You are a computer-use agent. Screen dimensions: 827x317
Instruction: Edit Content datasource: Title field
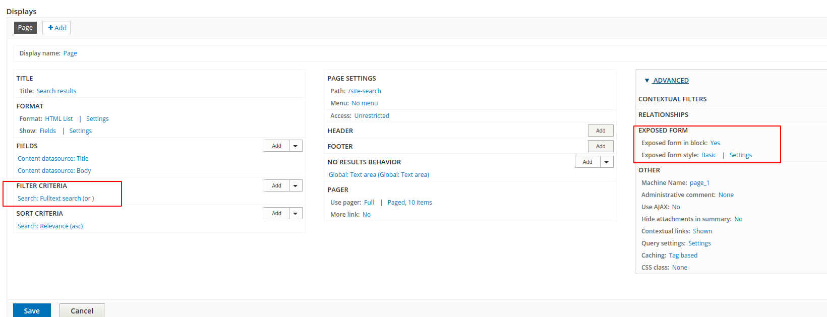53,159
